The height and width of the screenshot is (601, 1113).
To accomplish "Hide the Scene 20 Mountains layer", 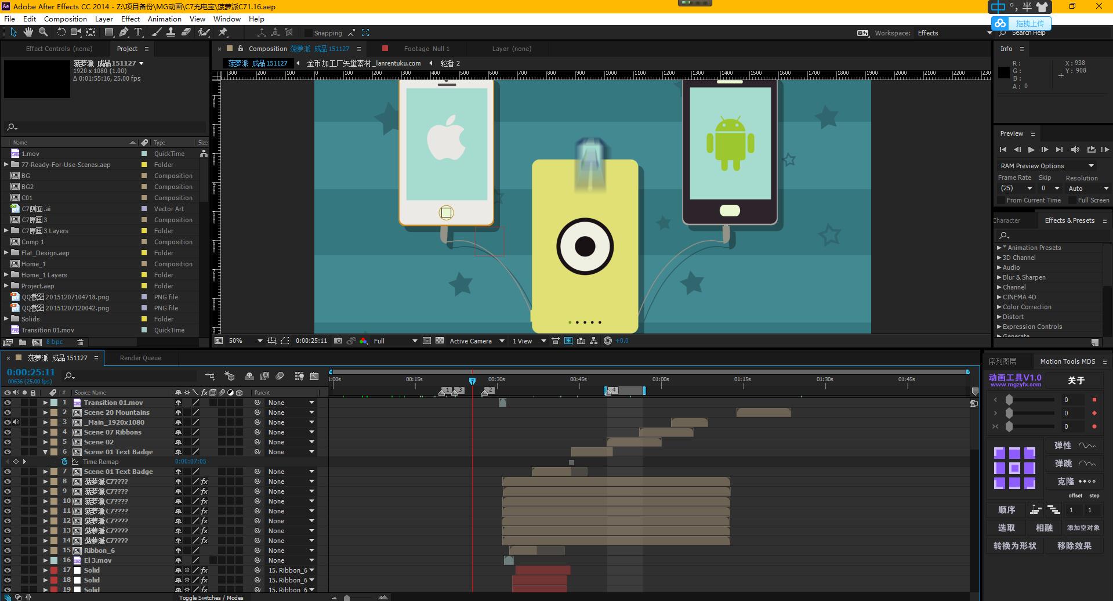I will coord(8,412).
